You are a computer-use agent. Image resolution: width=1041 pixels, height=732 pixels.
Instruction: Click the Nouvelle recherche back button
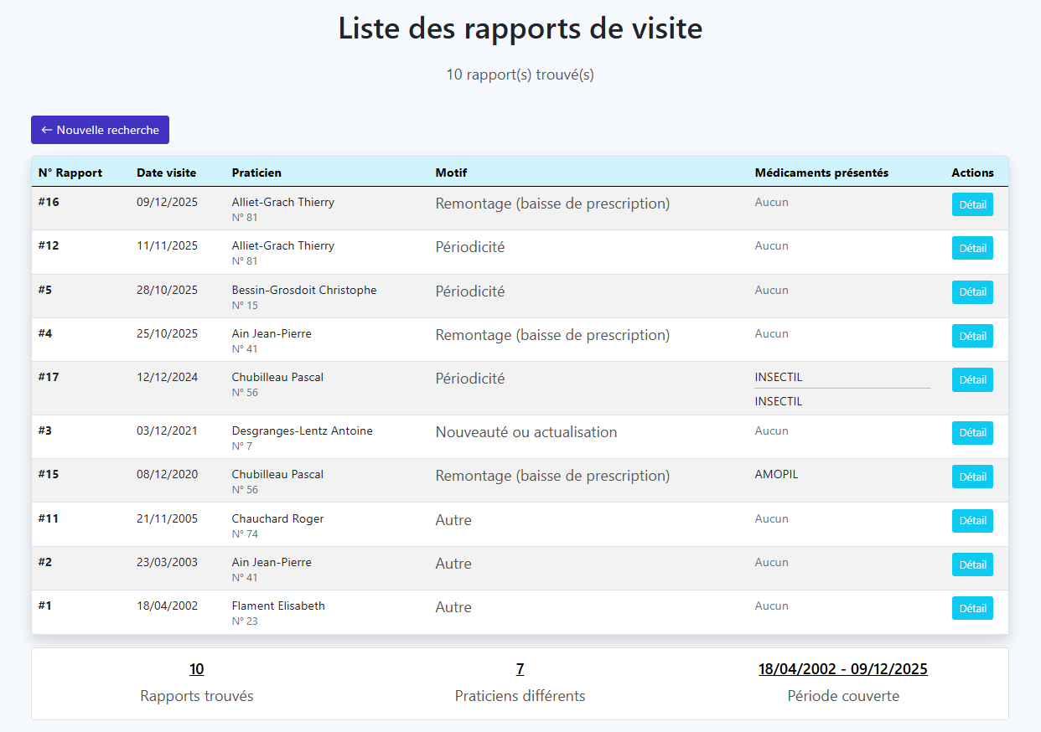[100, 130]
